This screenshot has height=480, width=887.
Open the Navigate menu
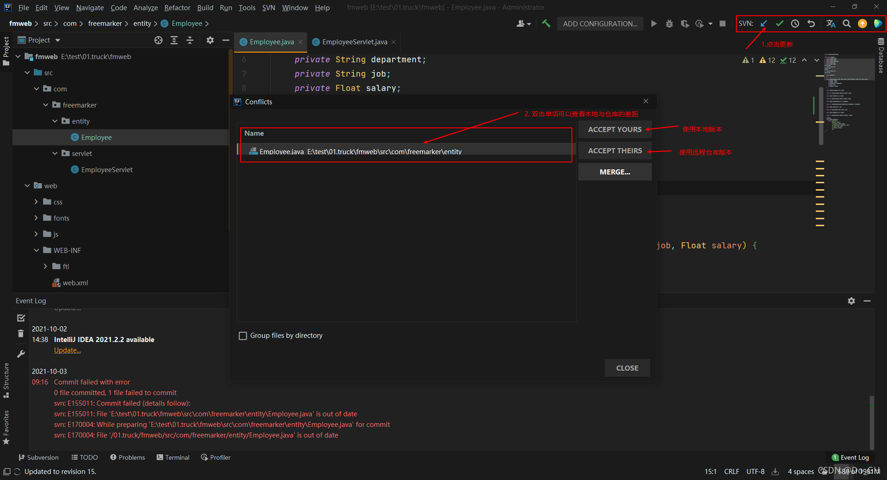point(90,7)
